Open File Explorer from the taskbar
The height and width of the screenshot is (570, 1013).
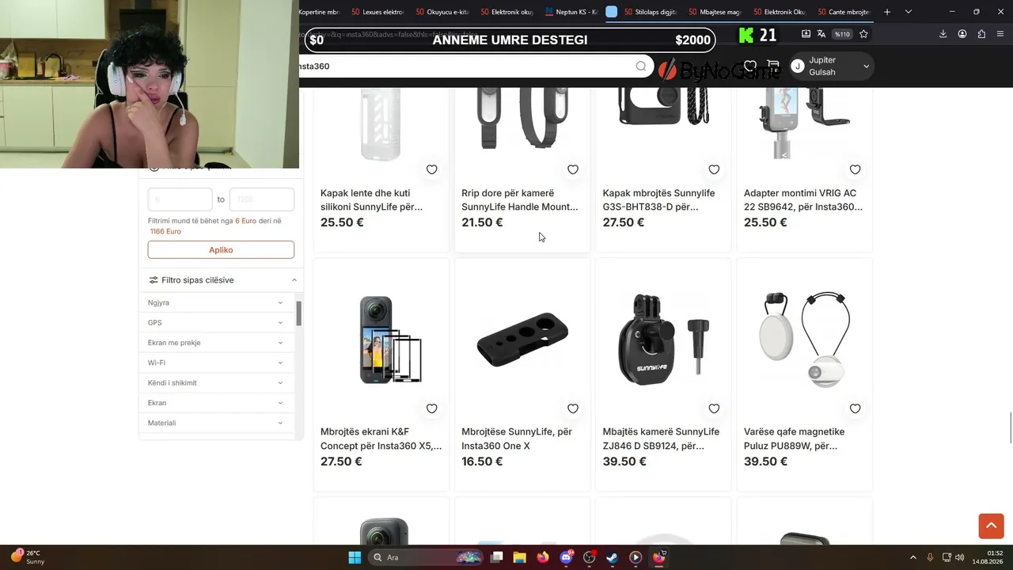[x=519, y=557]
